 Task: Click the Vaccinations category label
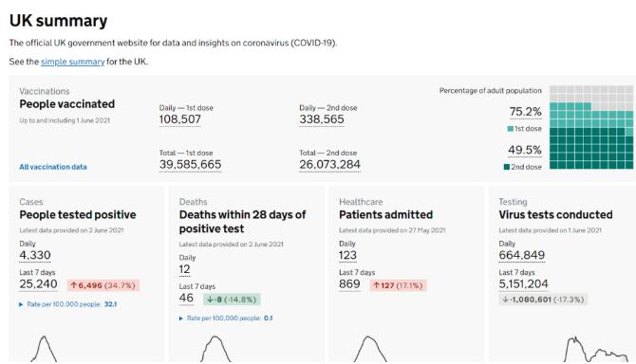(x=45, y=91)
